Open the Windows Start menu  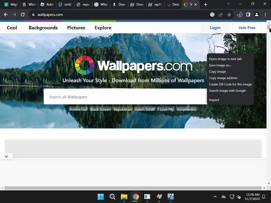(101, 197)
